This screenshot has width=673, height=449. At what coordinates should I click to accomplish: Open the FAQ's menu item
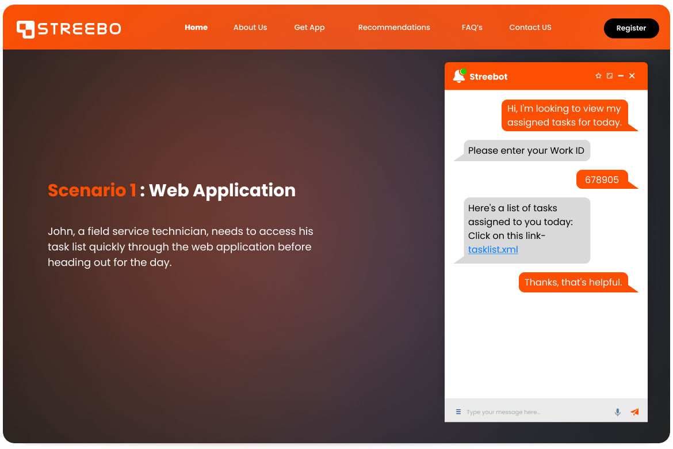[472, 28]
